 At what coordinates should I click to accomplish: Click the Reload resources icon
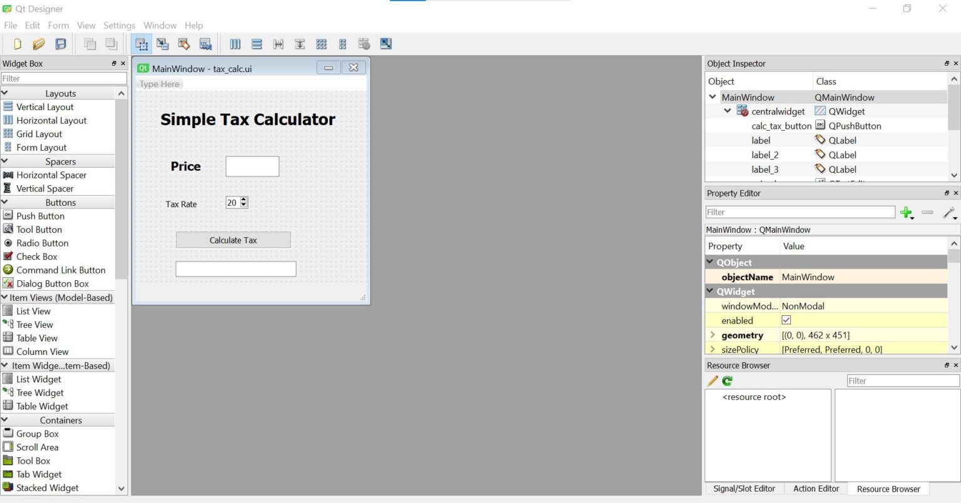[x=727, y=380]
